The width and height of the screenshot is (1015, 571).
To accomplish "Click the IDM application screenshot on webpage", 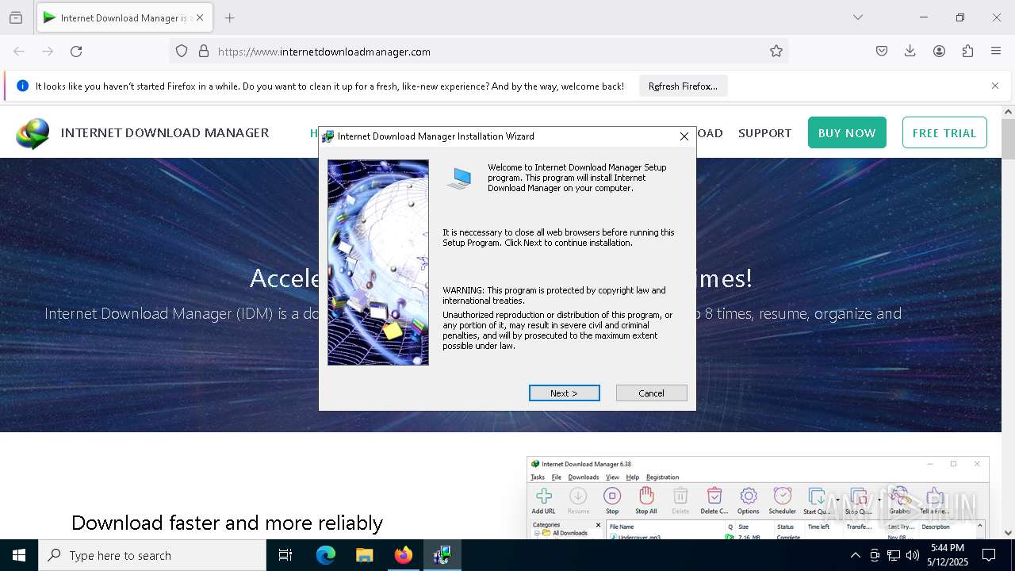I will 757,498.
